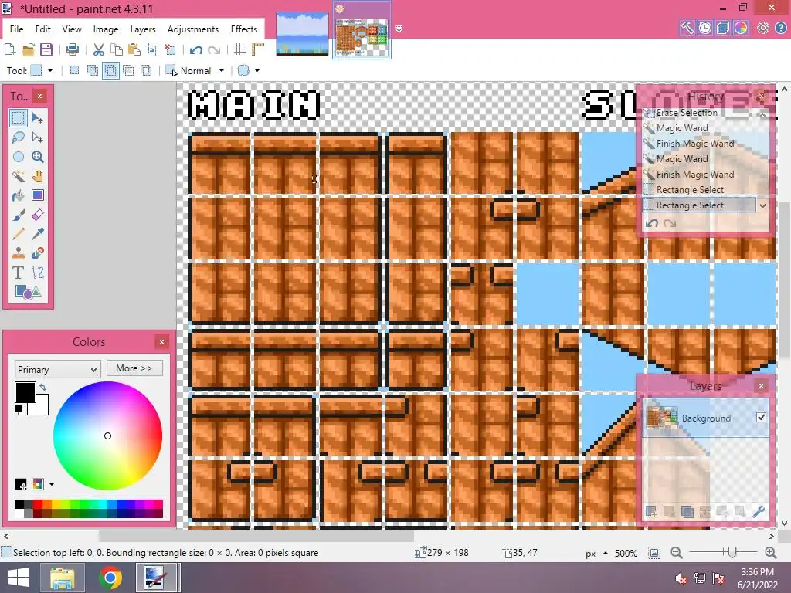Activate the Zoom tool in Tools panel

pyautogui.click(x=37, y=157)
